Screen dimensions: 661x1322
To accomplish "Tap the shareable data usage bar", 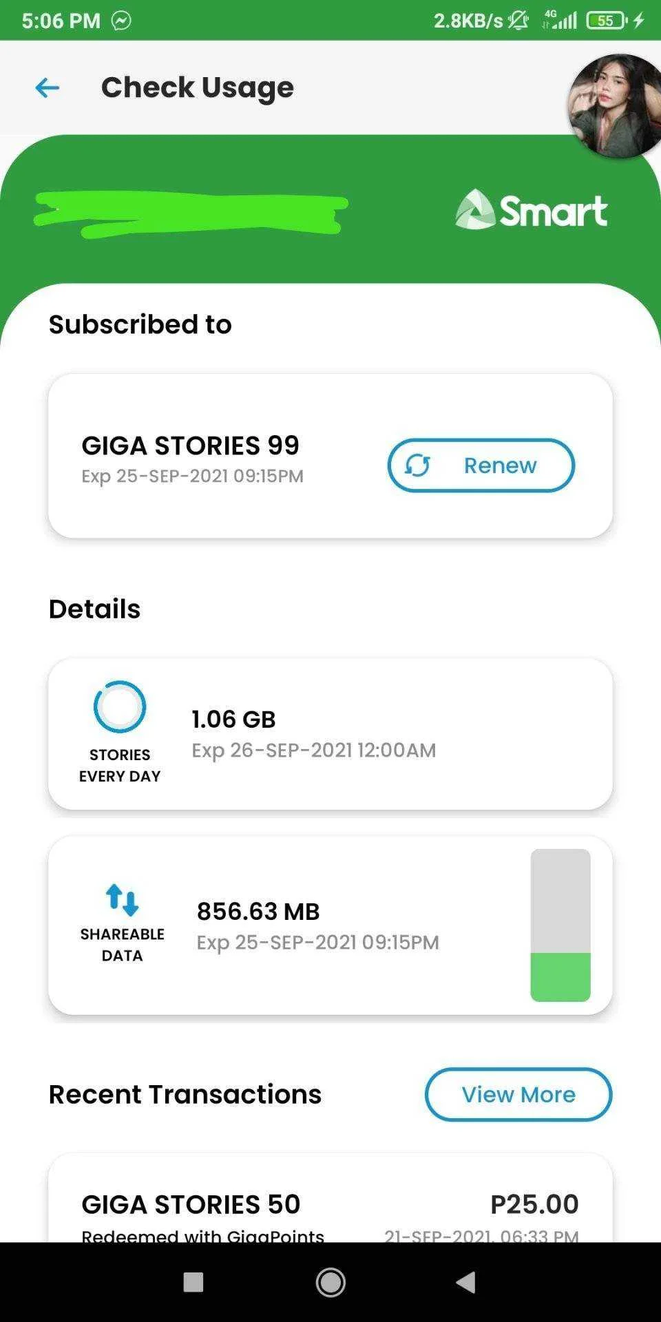I will tap(560, 925).
